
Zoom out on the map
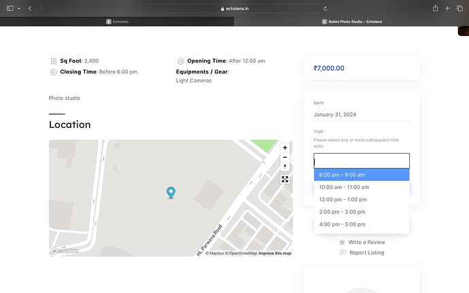285,157
